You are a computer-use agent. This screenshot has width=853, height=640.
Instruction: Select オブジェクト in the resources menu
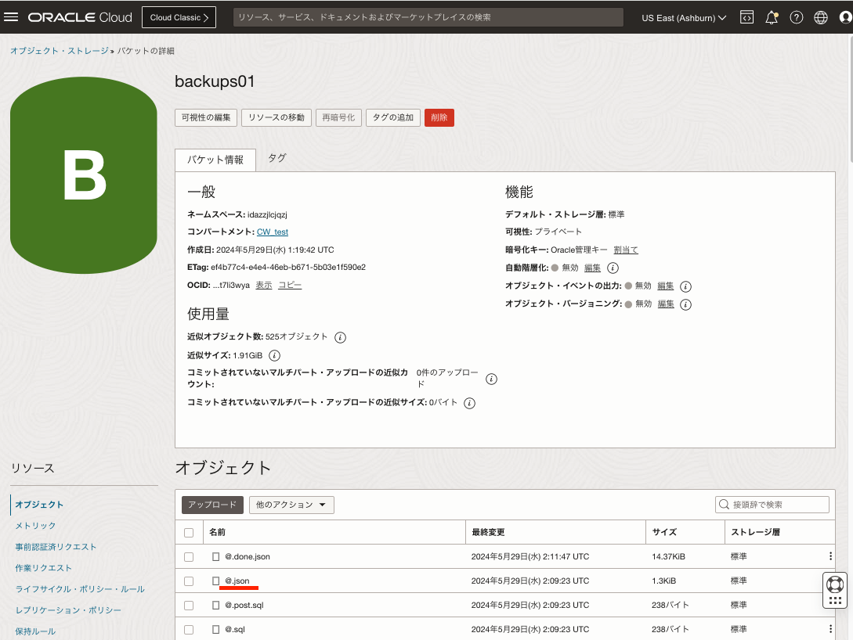(39, 505)
